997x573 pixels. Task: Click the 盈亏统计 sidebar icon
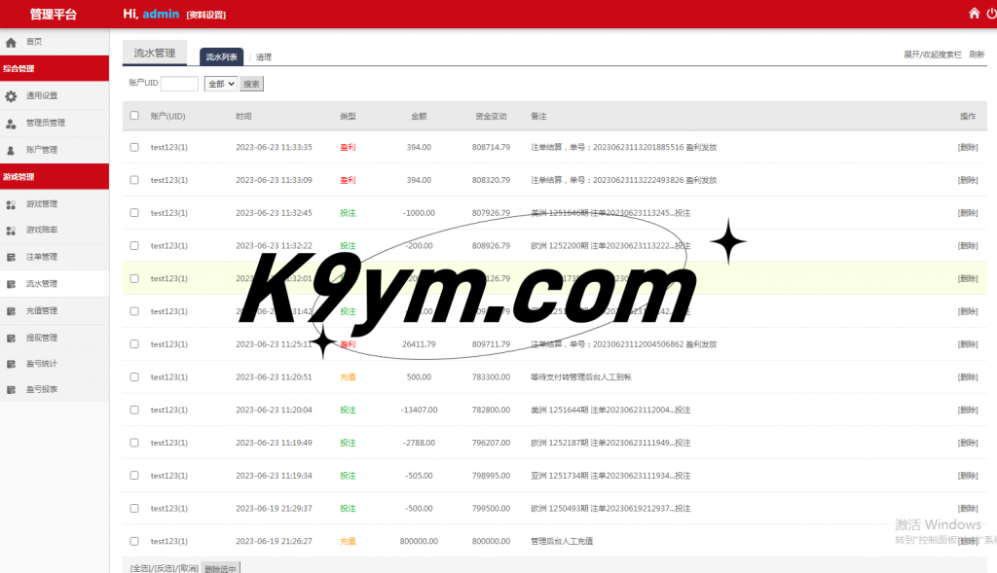coord(11,364)
